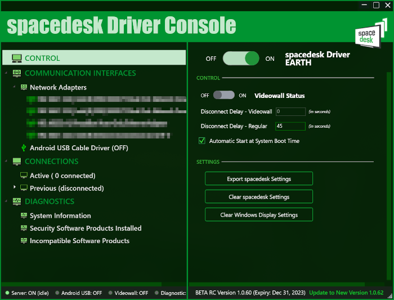Open Network Adapters entry
This screenshot has height=300, width=394.
point(58,87)
